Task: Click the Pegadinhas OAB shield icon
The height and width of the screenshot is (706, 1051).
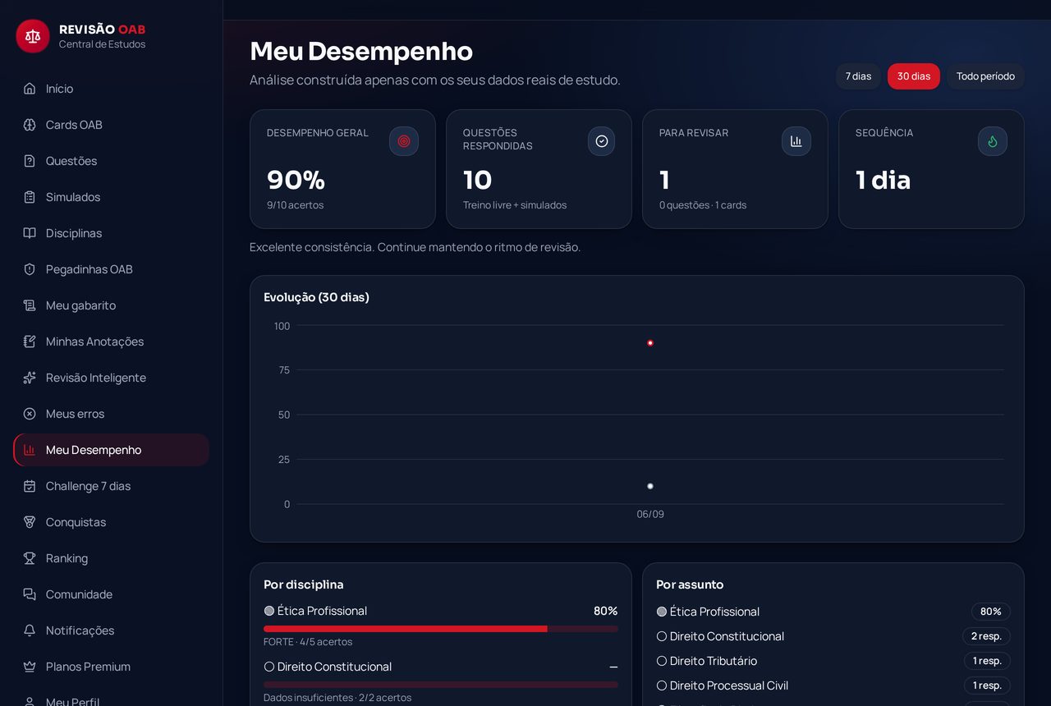Action: [x=30, y=269]
